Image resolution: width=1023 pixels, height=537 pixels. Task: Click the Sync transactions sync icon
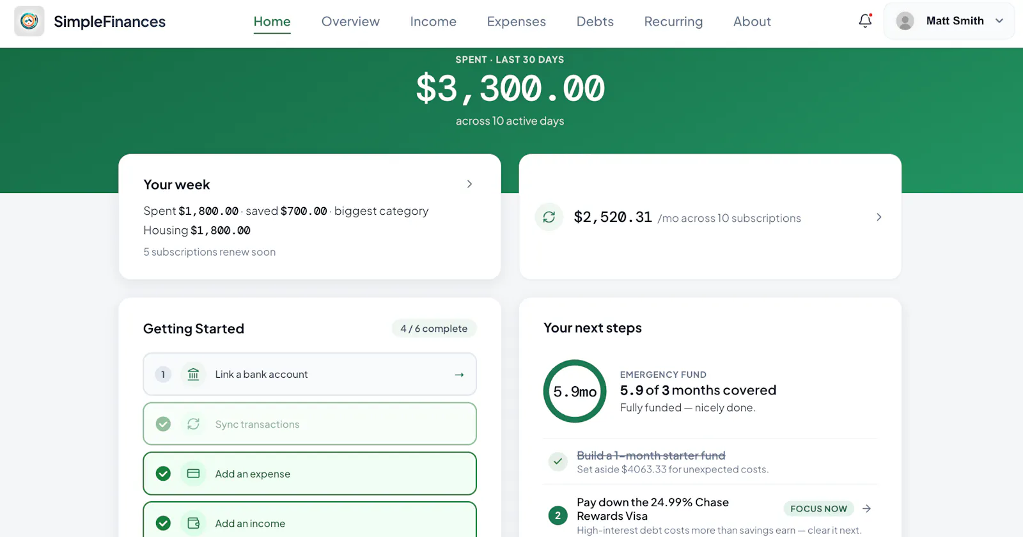tap(193, 424)
